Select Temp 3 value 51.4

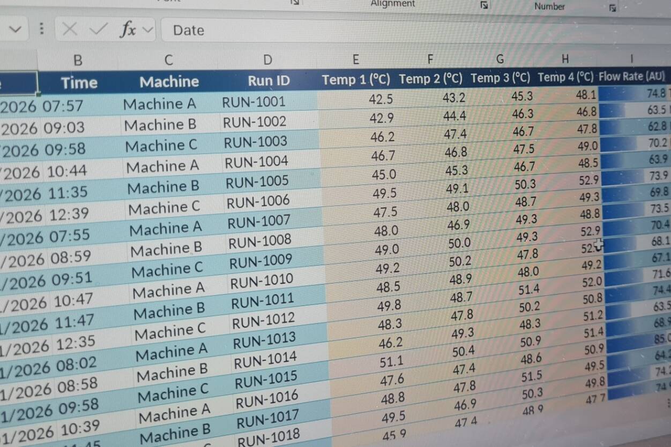[x=529, y=290]
